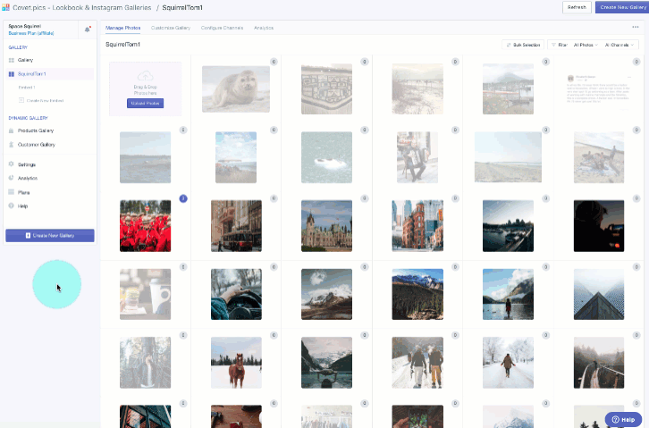Switch to the Customize Gallery tab
649x428 pixels.
[171, 28]
